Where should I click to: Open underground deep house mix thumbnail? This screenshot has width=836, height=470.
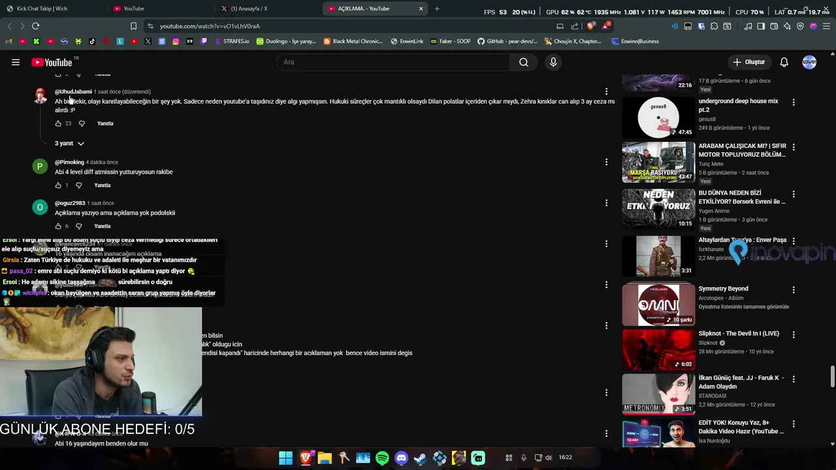(658, 117)
